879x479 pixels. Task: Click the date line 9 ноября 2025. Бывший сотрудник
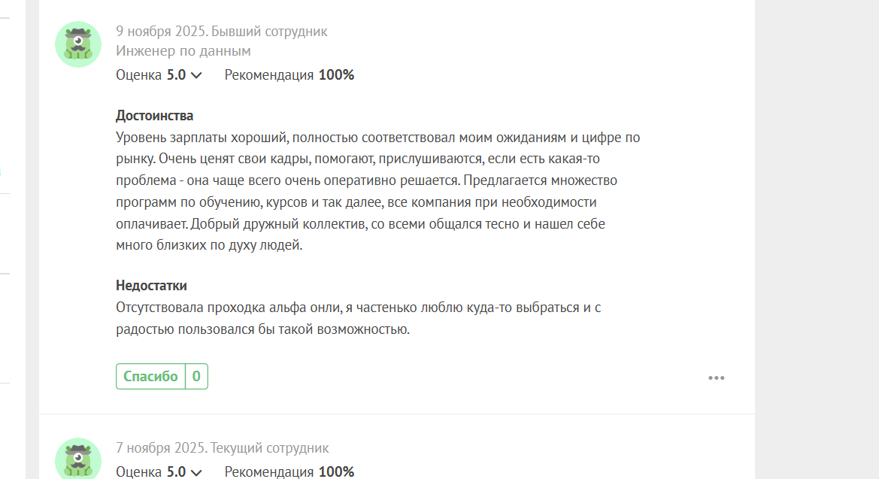click(221, 32)
